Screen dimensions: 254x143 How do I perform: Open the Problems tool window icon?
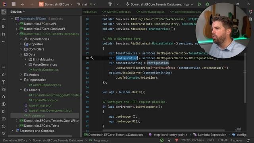4,126
